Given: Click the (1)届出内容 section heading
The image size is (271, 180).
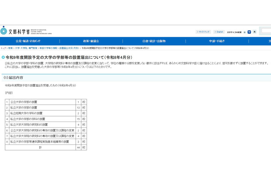Looking at the screenshot, I should [x=14, y=78].
